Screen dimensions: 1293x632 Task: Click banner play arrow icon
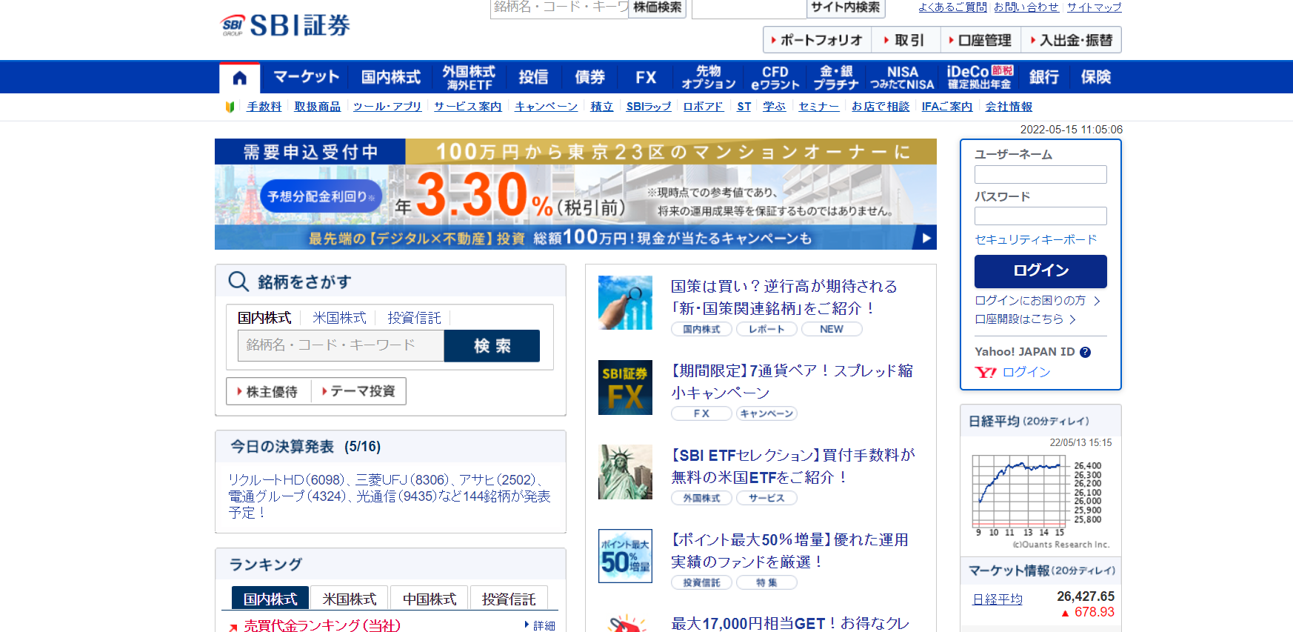(x=926, y=238)
